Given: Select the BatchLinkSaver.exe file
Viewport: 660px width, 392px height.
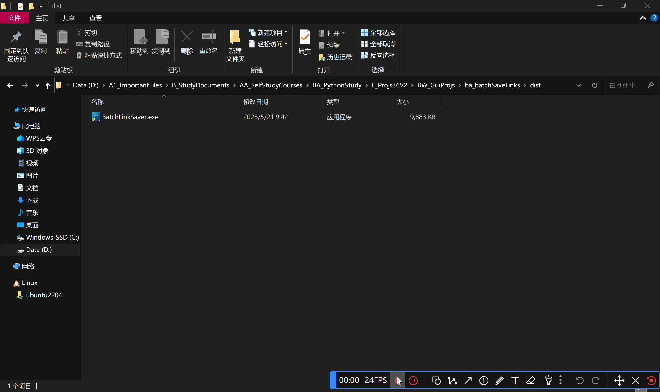Looking at the screenshot, I should click(x=130, y=117).
